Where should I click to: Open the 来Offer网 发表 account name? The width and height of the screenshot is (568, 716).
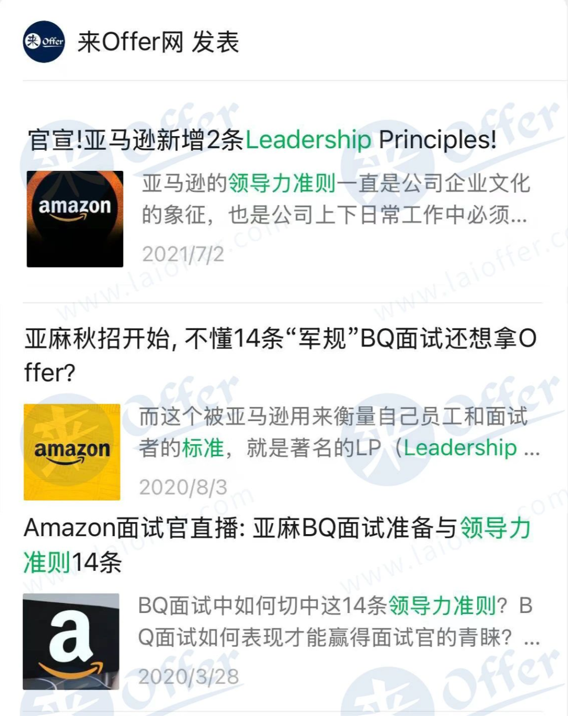coord(158,42)
